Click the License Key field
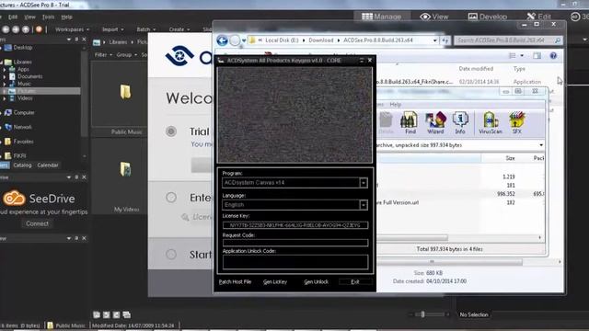The height and width of the screenshot is (331, 589). click(x=295, y=225)
